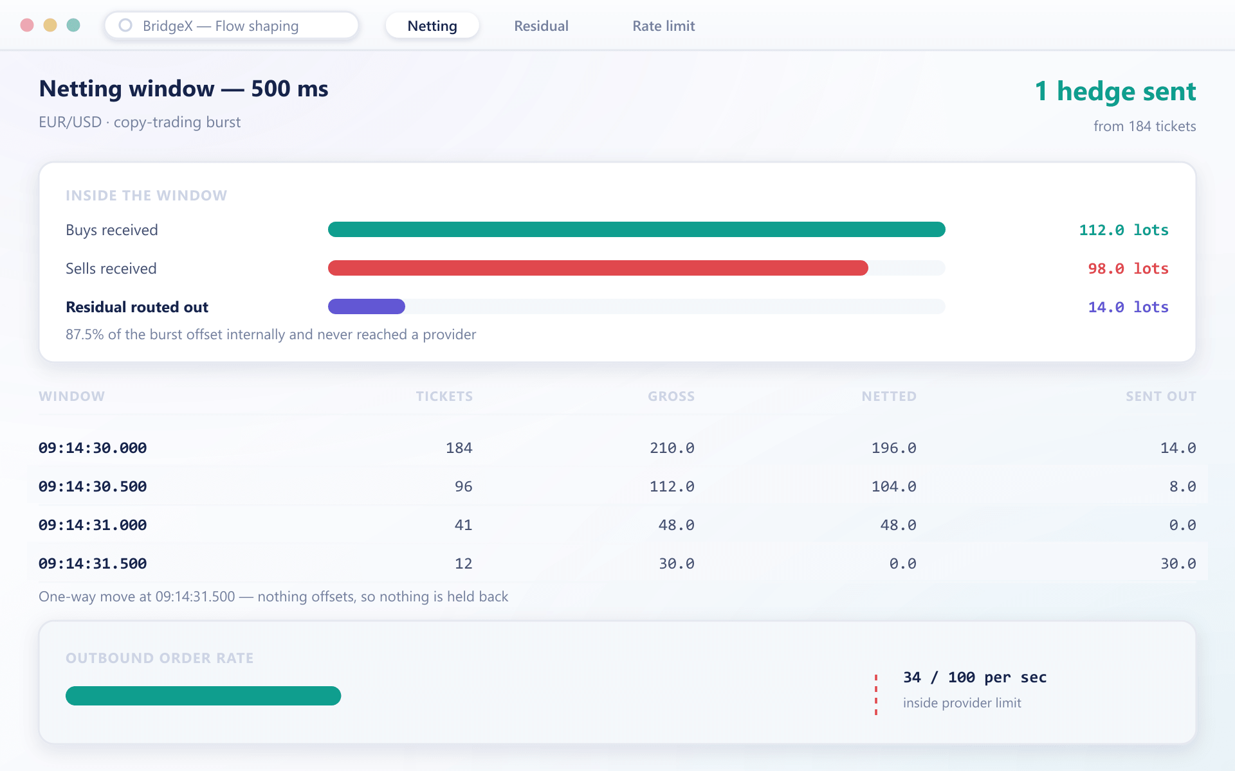Image resolution: width=1235 pixels, height=771 pixels.
Task: Click the NETTED column header
Action: [x=889, y=396]
